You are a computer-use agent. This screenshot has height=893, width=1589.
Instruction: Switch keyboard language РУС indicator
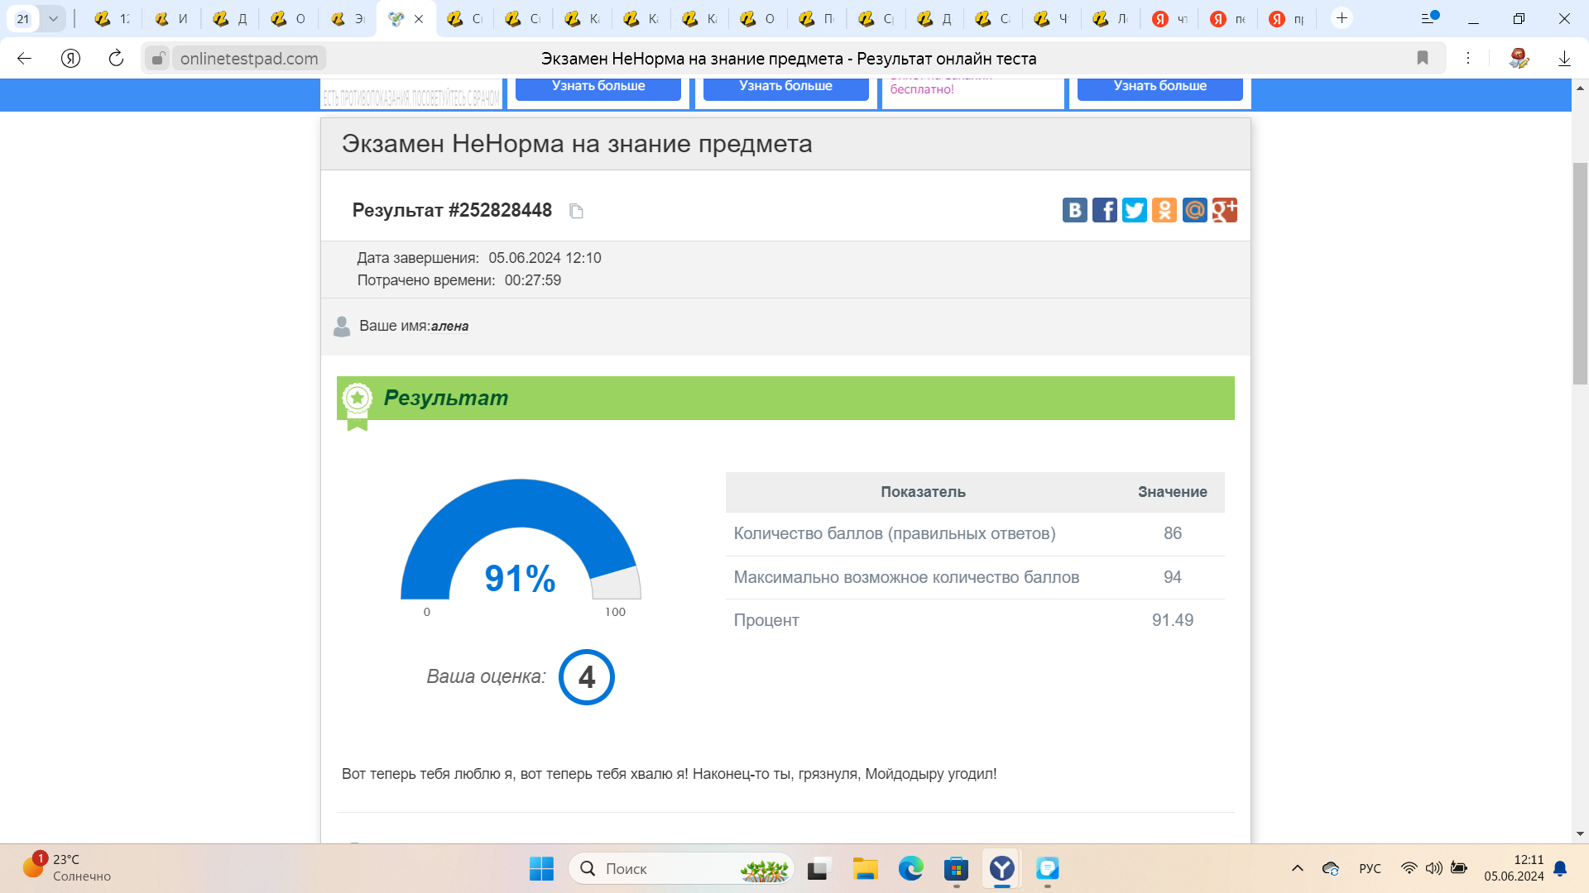1370,868
